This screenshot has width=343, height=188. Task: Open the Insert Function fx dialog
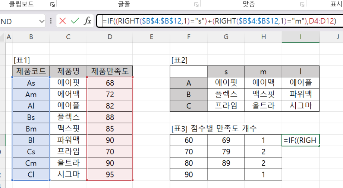tap(87, 21)
